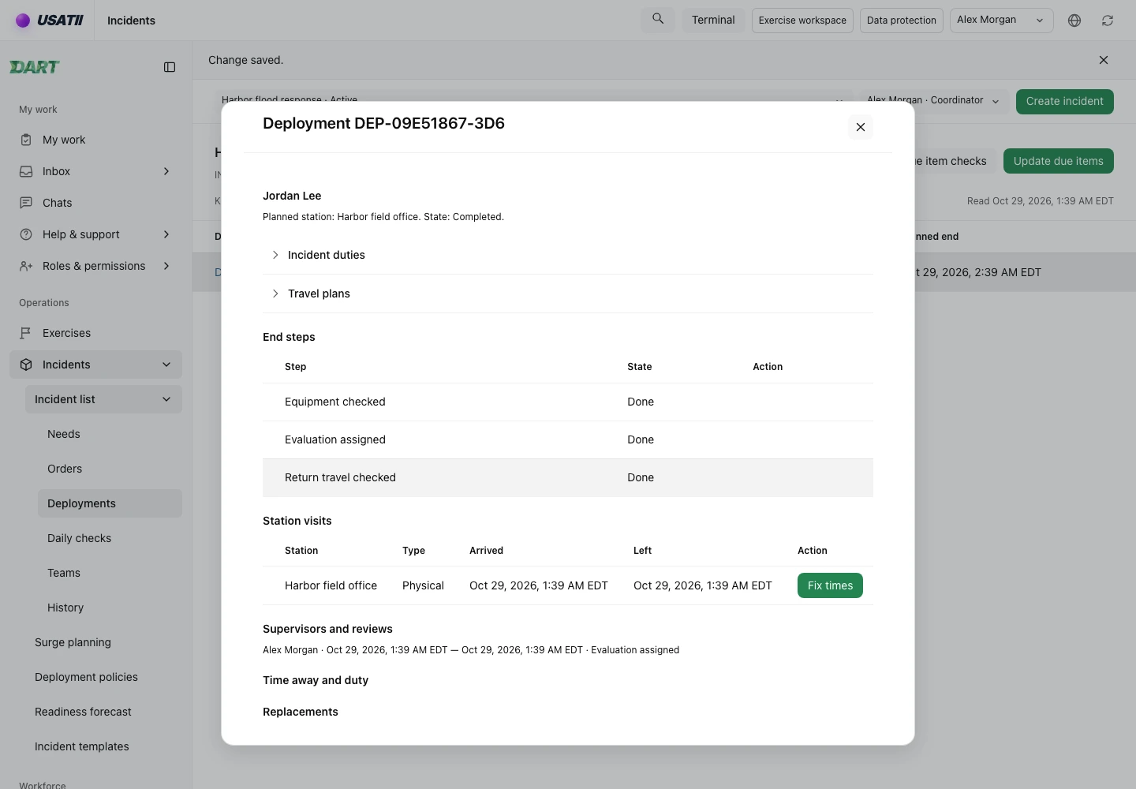The width and height of the screenshot is (1136, 789).
Task: Open Orders under Incident list
Action: (x=110, y=469)
